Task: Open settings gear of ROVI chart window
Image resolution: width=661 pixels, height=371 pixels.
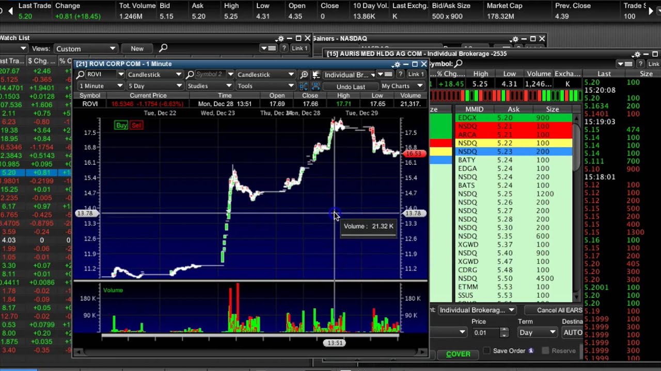Action: (x=396, y=64)
